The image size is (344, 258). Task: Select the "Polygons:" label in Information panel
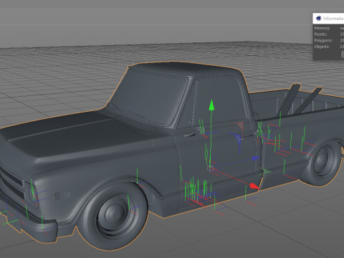[323, 41]
